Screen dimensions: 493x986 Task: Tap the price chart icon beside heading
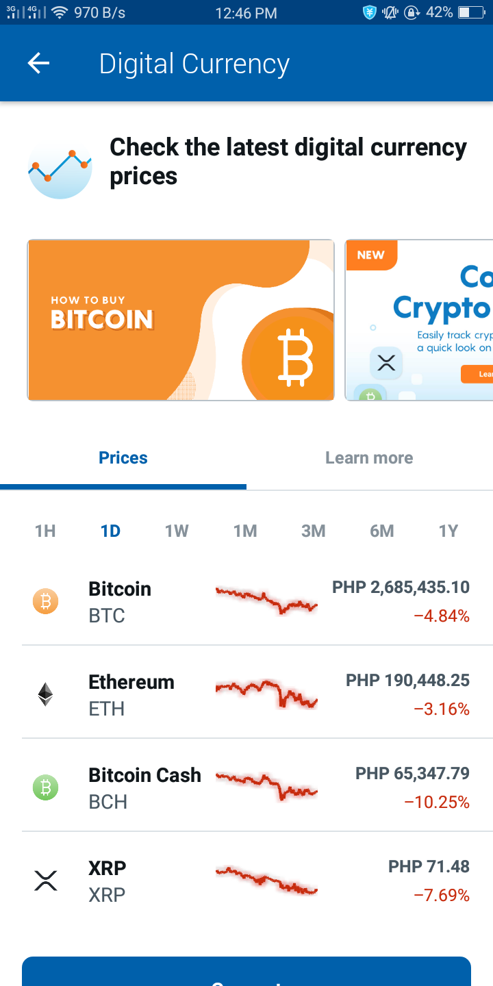(60, 166)
